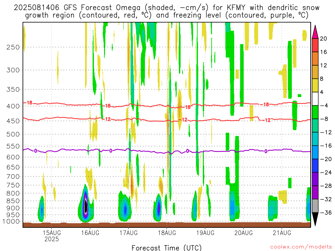
Task: Click the 1000 pressure level label
Action: [x=11, y=222]
